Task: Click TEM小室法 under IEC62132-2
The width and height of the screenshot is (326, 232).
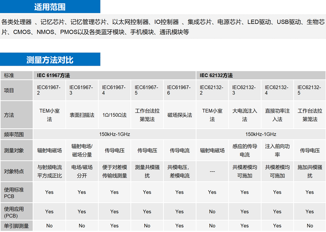Action: pyautogui.click(x=212, y=115)
